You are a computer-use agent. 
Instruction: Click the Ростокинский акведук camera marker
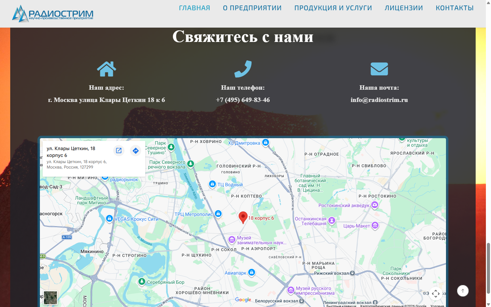375,205
